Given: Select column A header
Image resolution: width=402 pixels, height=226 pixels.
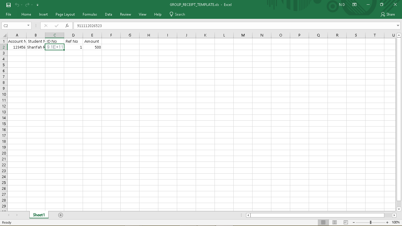Looking at the screenshot, I should coord(17,35).
